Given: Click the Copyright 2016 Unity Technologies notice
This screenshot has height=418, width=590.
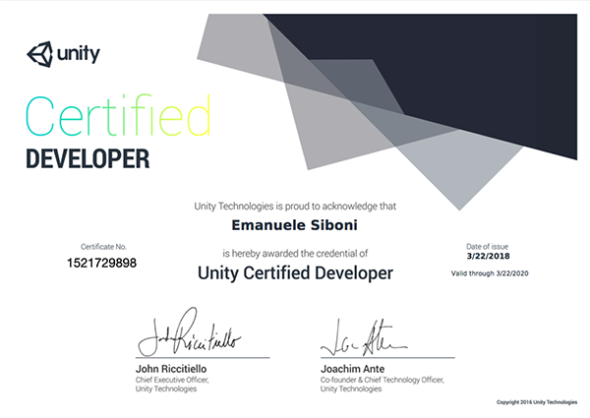Looking at the screenshot, I should [537, 403].
